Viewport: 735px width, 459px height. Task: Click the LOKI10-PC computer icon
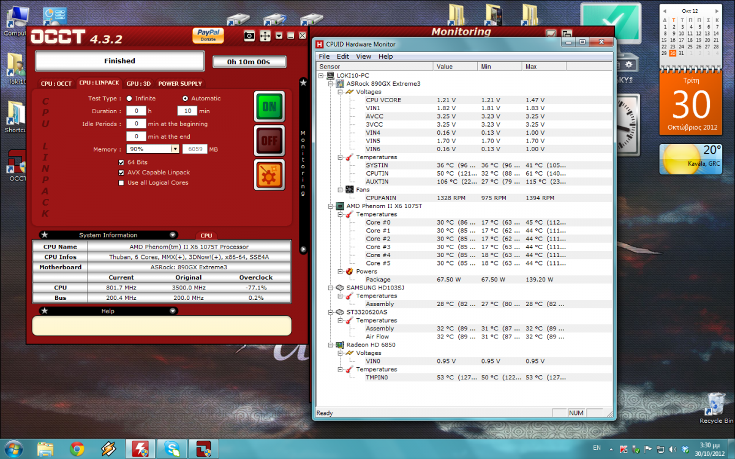(x=331, y=75)
